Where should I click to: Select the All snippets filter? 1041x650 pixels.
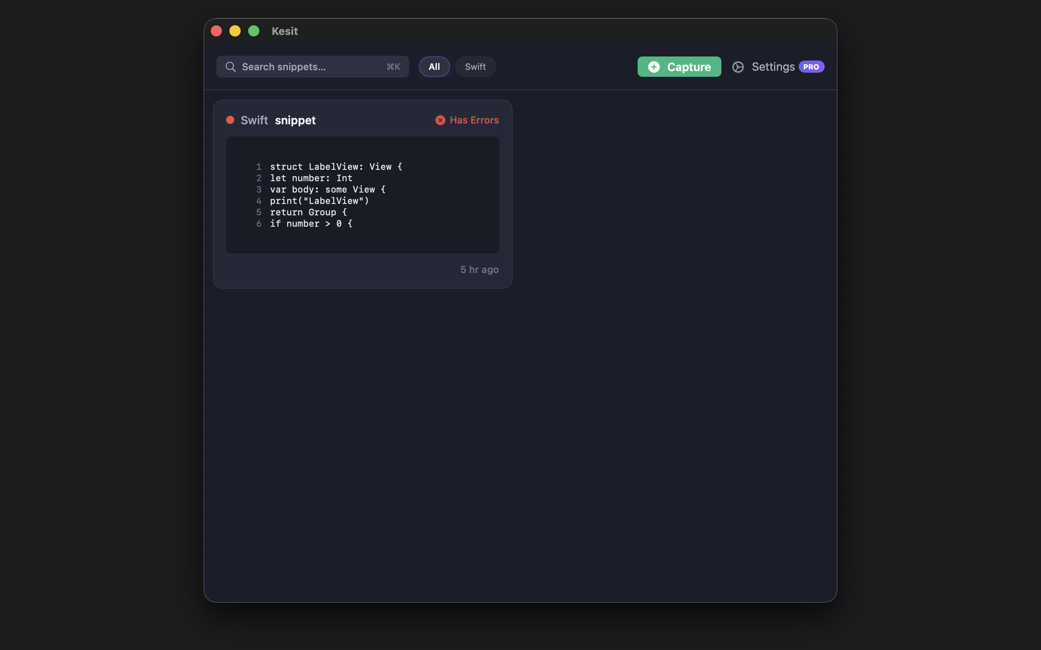pyautogui.click(x=433, y=66)
